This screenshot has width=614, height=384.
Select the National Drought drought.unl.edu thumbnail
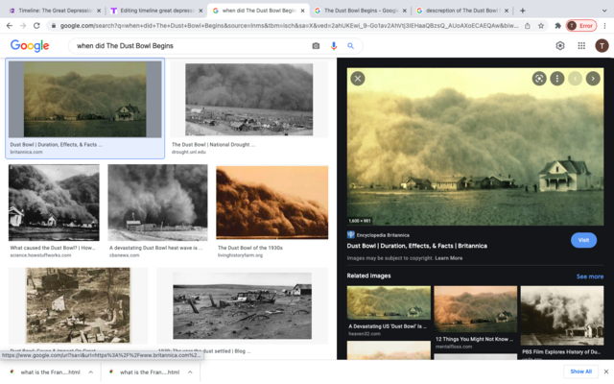249,100
